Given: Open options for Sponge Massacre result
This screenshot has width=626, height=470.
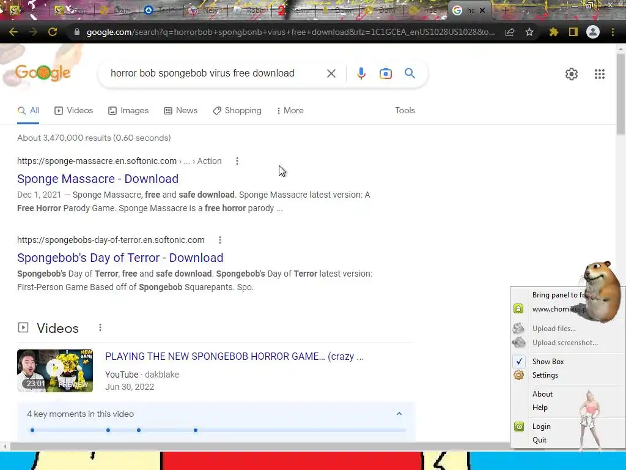Looking at the screenshot, I should [x=237, y=161].
